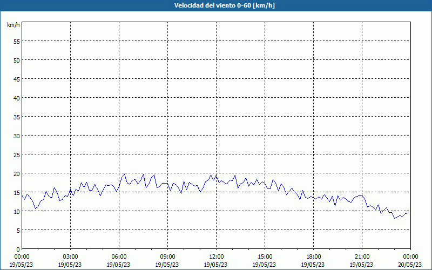
Task: Click the 'km/h' y-axis unit label
Action: click(13, 25)
